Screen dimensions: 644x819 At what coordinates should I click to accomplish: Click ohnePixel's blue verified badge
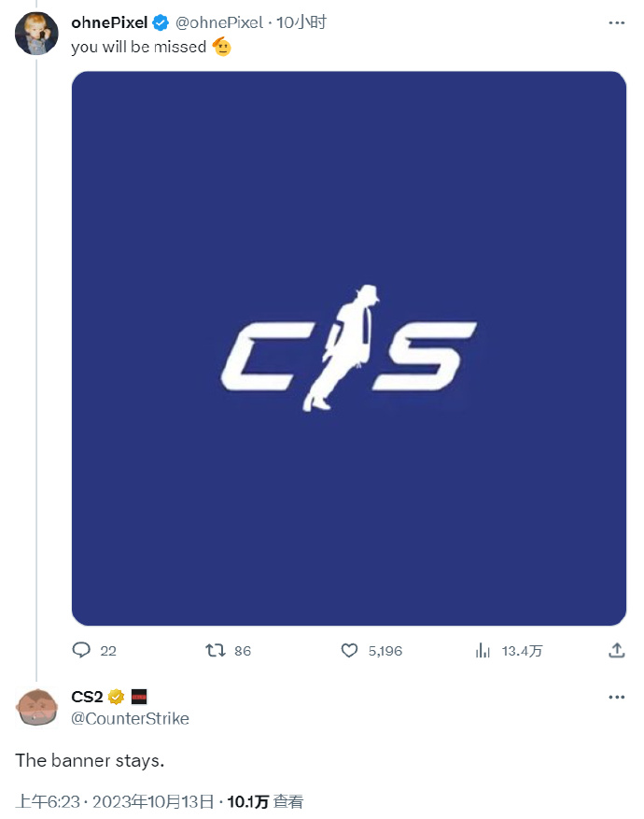[161, 23]
